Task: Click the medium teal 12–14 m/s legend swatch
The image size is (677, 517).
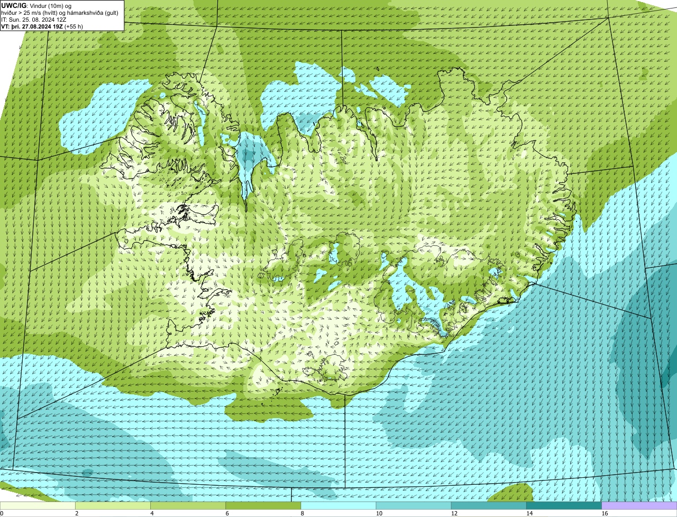Action: 489,506
